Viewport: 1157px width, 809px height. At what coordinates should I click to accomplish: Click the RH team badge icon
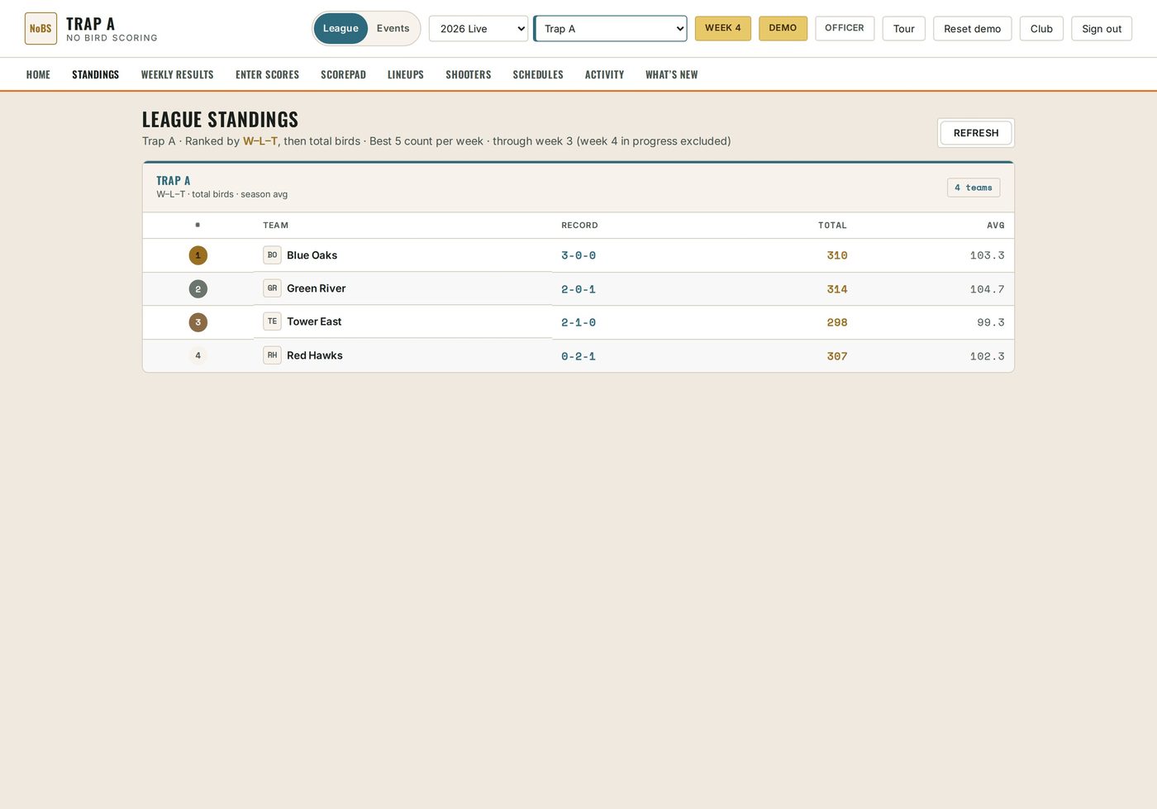click(x=272, y=355)
